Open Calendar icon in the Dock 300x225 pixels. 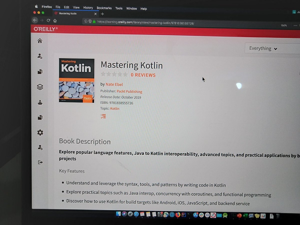point(142,214)
